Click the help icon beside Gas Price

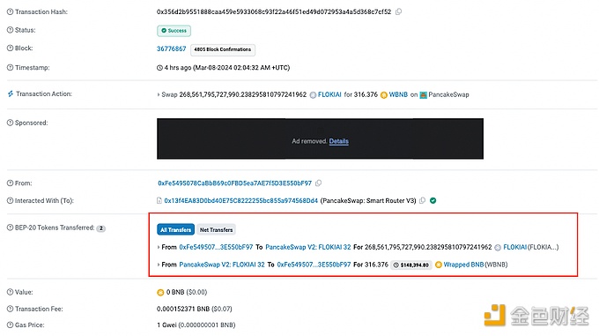tap(10, 325)
